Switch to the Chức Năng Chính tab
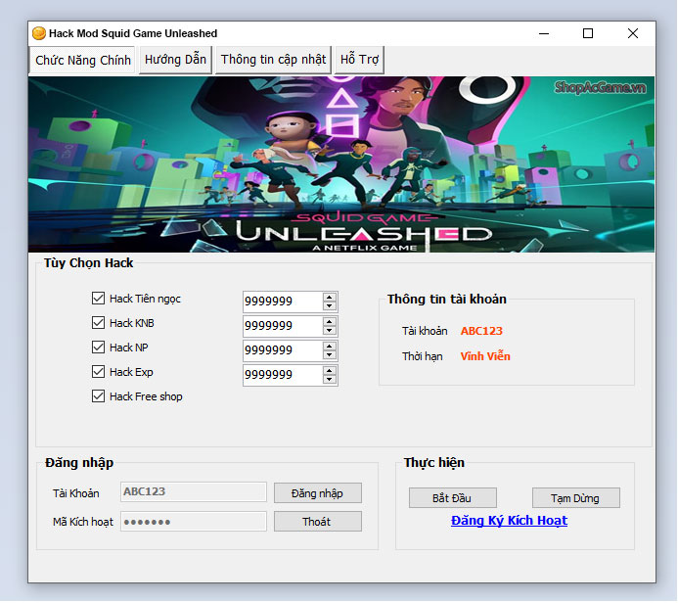Image resolution: width=678 pixels, height=603 pixels. (82, 60)
